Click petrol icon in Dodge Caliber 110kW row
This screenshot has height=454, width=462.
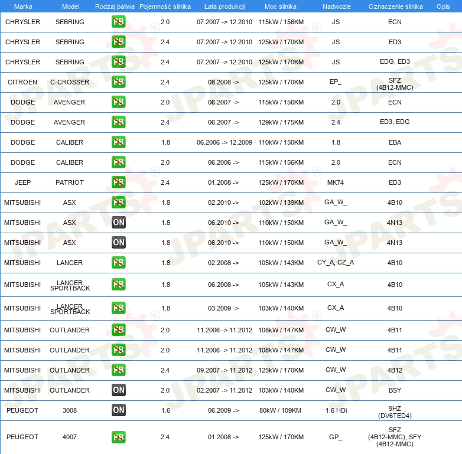coord(118,142)
